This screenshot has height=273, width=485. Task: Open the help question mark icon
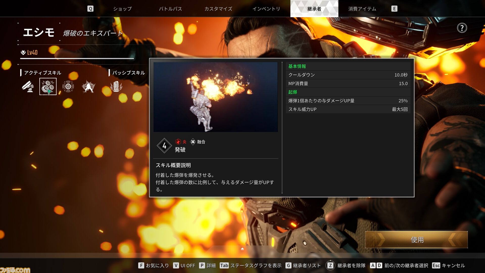[462, 28]
